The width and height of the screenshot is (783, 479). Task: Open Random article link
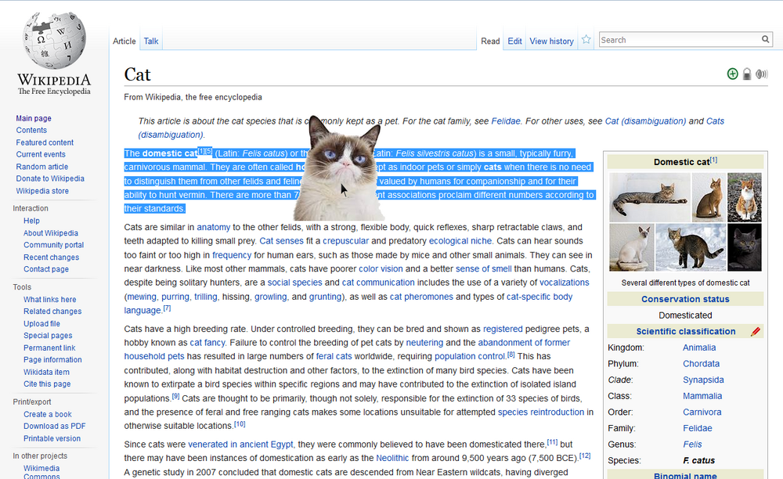(x=42, y=167)
